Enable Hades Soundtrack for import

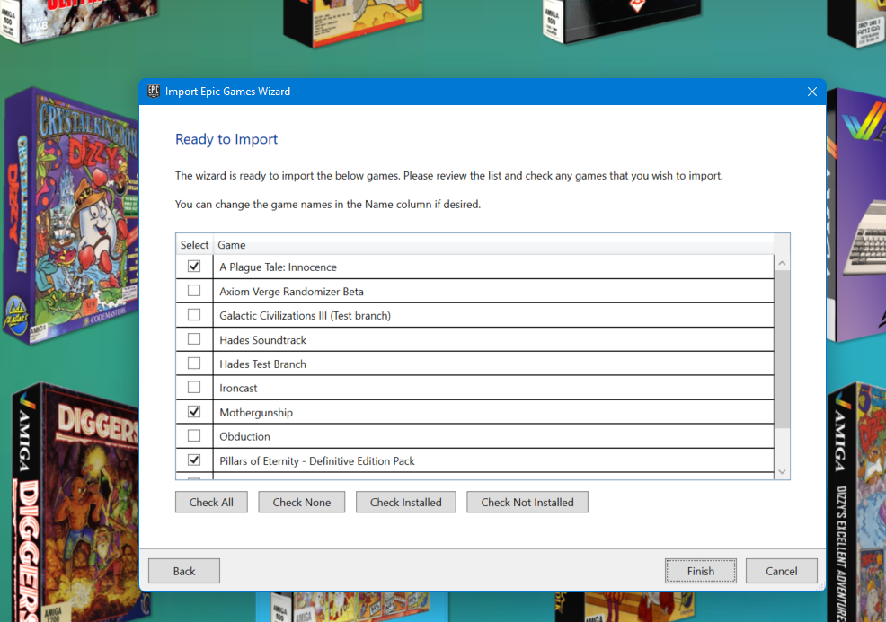click(194, 338)
